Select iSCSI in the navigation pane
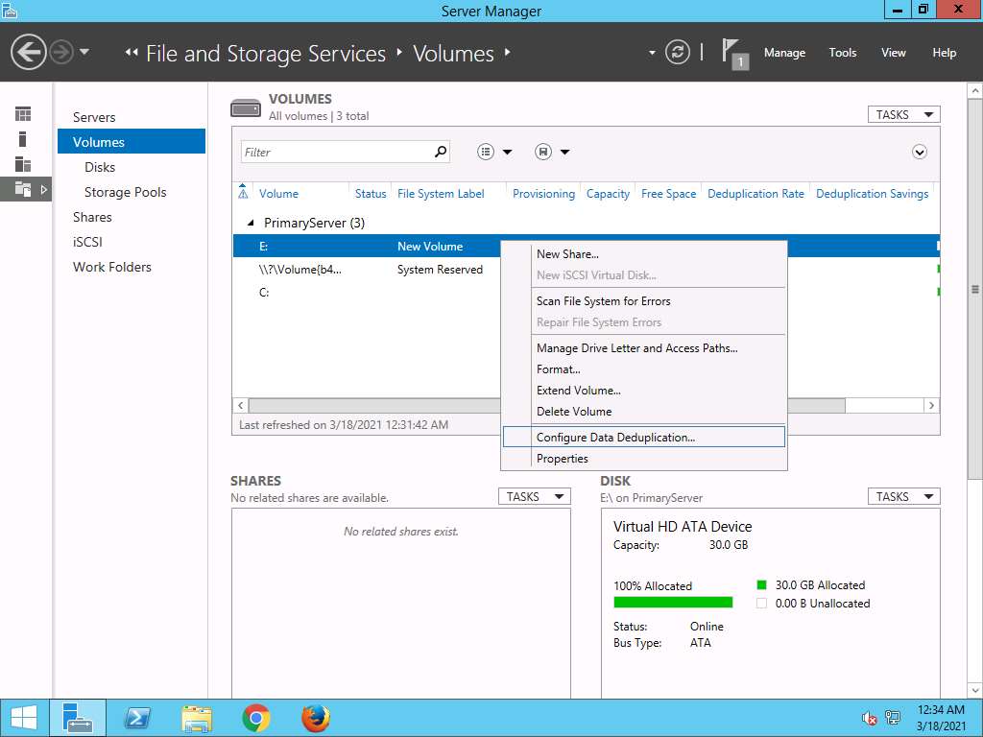Image resolution: width=983 pixels, height=737 pixels. [x=87, y=242]
